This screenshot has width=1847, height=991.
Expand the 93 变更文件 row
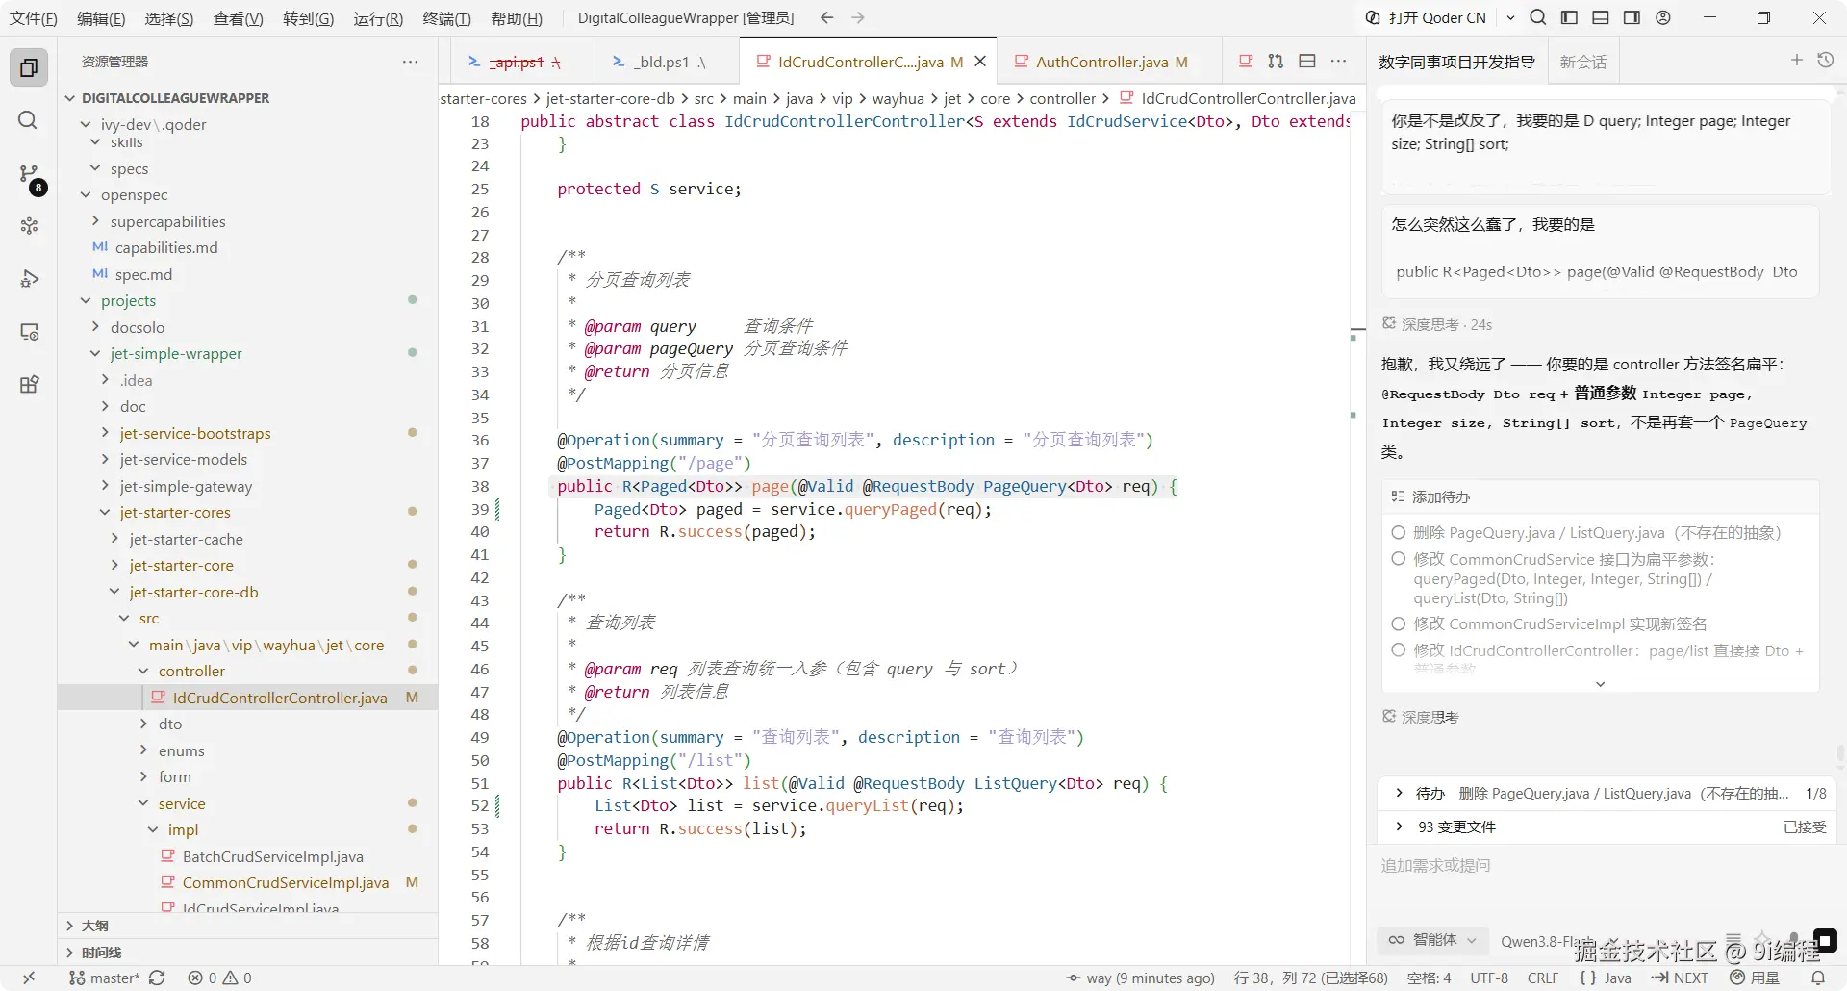click(1607, 826)
